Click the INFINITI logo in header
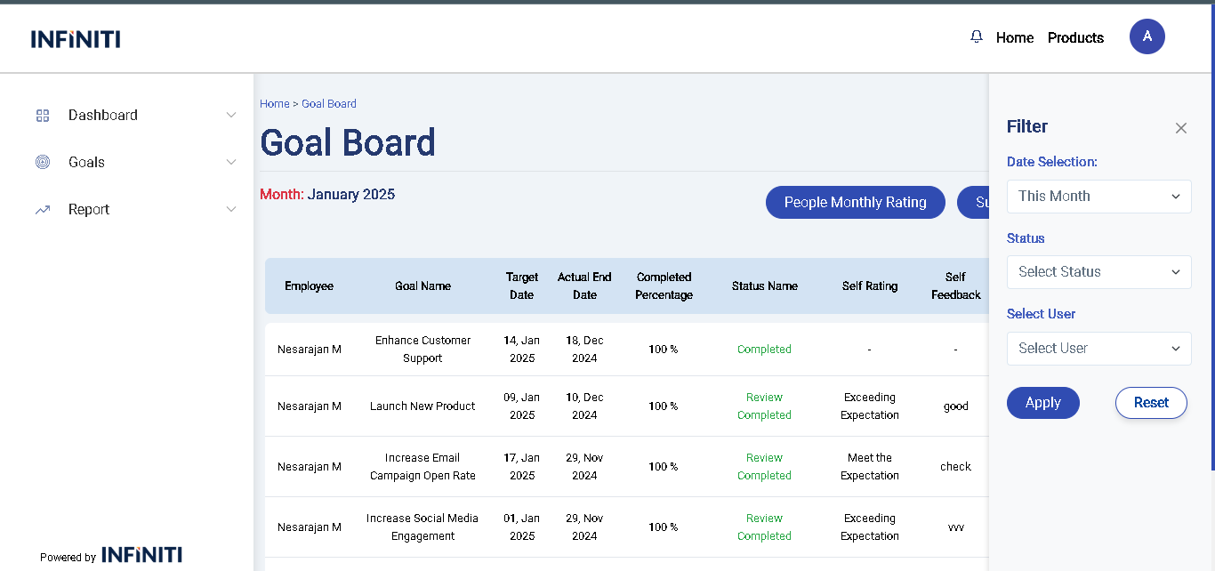The width and height of the screenshot is (1215, 571). [x=76, y=38]
